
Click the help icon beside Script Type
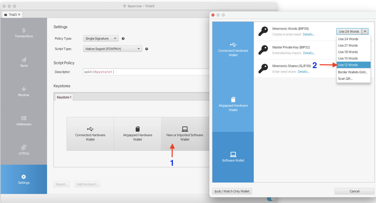(x=147, y=49)
